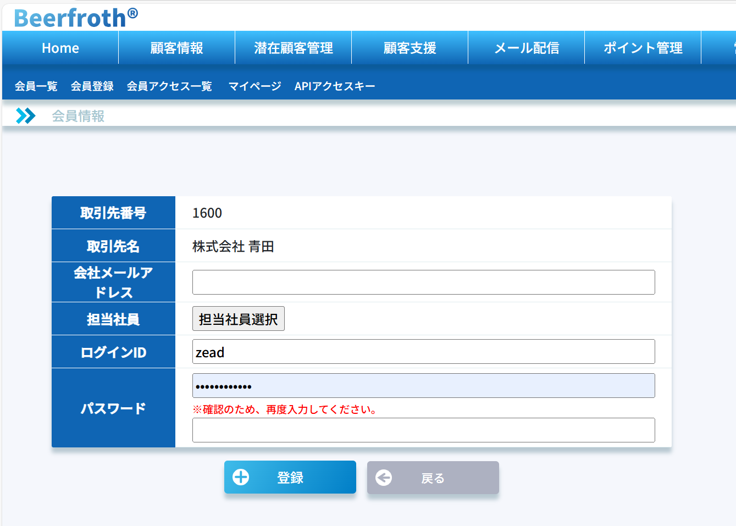The image size is (736, 526).
Task: Open the 顧客情報 menu
Action: (176, 48)
